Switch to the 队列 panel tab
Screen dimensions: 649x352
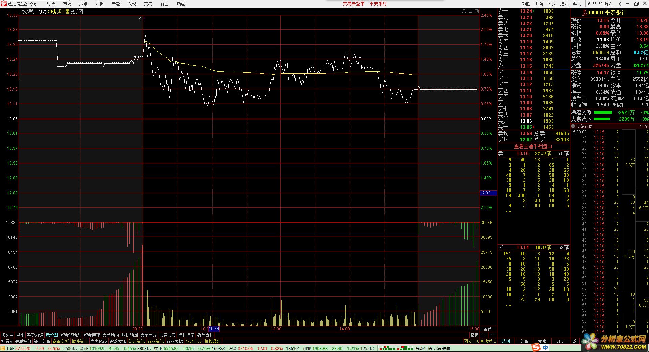point(506,341)
